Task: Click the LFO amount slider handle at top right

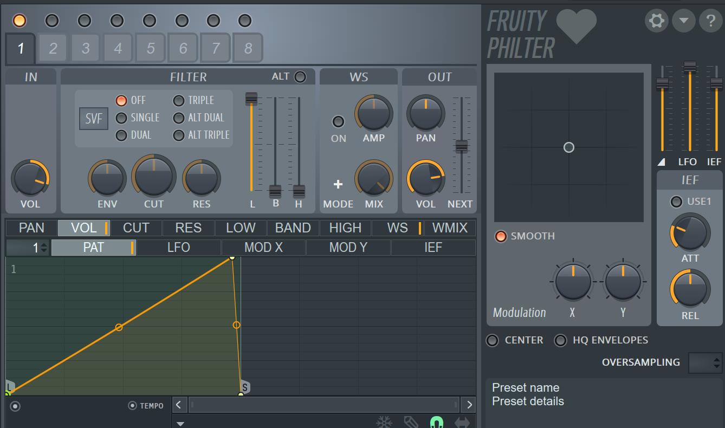Action: point(690,67)
